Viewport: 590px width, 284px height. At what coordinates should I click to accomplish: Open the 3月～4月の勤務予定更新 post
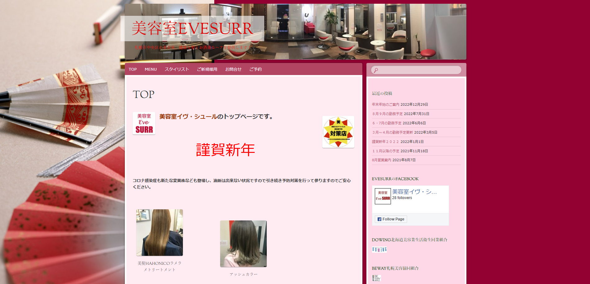tap(393, 132)
